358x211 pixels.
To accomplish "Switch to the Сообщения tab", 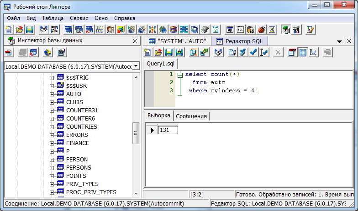I will coord(191,116).
